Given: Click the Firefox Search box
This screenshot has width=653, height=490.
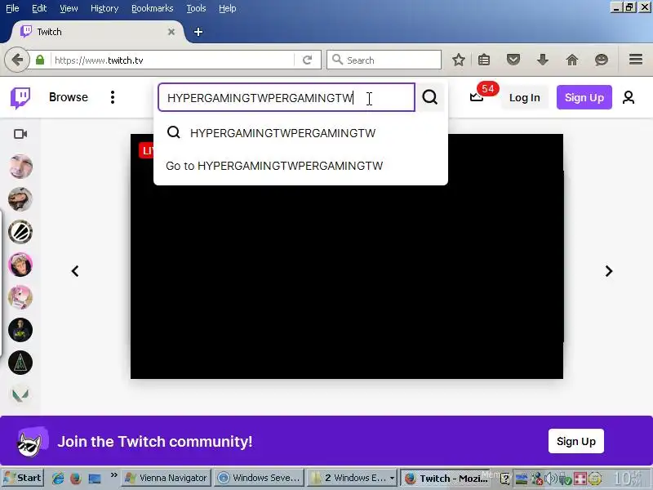Looking at the screenshot, I should (384, 60).
